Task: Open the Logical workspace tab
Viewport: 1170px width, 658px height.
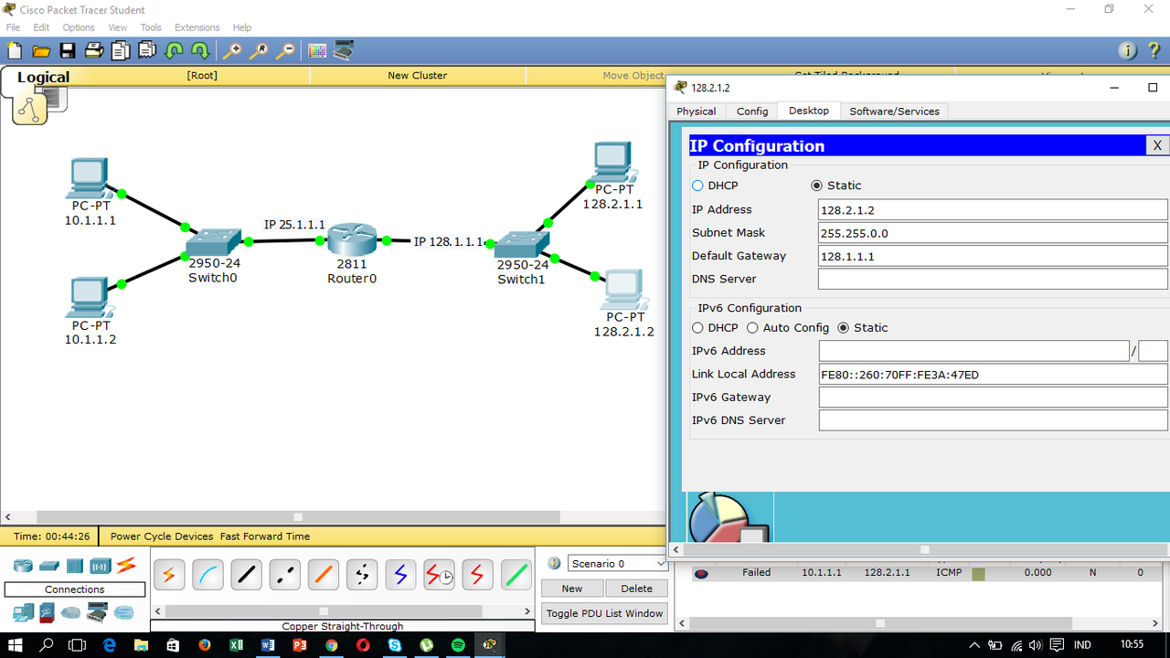Action: [43, 78]
